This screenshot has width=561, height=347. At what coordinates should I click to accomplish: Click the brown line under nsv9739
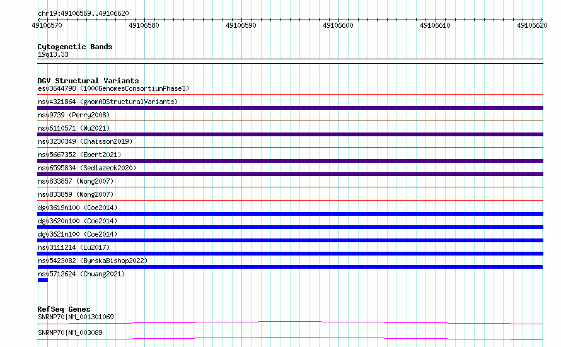pos(290,121)
